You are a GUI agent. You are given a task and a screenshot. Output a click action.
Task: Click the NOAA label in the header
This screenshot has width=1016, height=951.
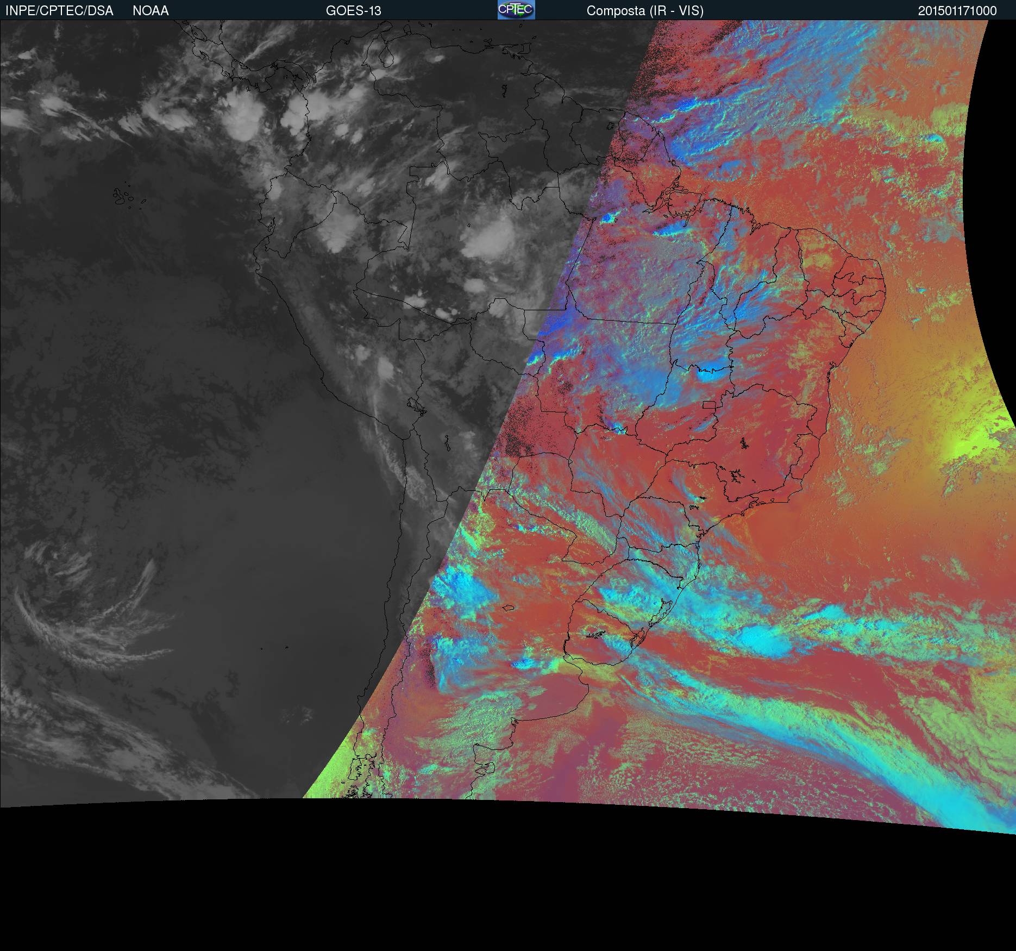(x=150, y=11)
